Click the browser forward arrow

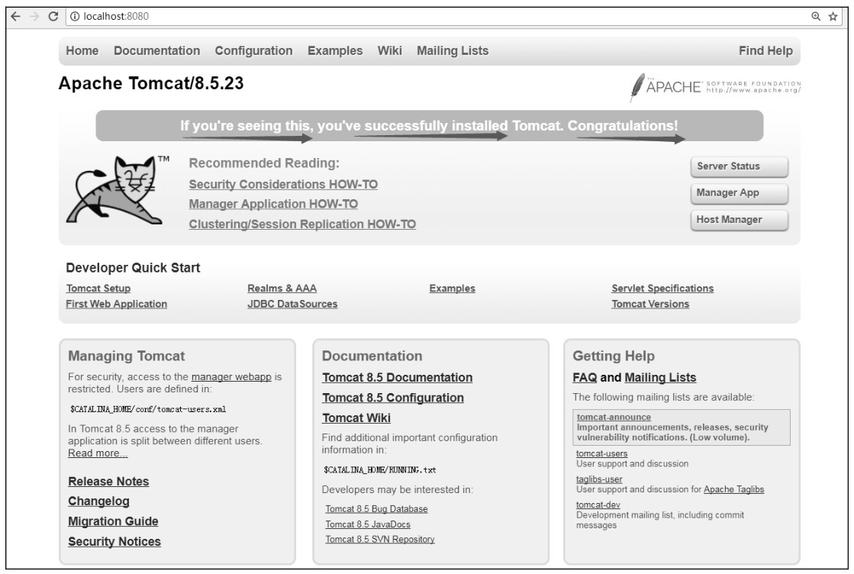(x=34, y=16)
